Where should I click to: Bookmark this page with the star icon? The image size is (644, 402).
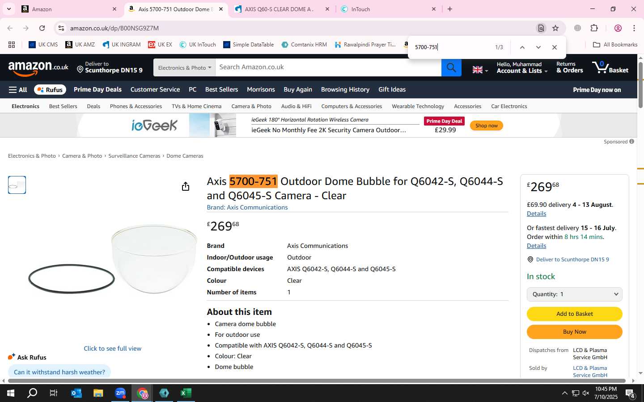pyautogui.click(x=555, y=28)
